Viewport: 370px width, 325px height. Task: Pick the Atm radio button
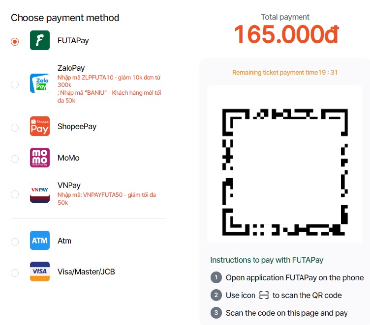pos(15,242)
